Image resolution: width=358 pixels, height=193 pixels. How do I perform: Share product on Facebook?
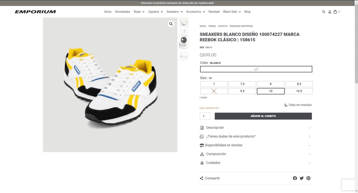[x=295, y=178]
